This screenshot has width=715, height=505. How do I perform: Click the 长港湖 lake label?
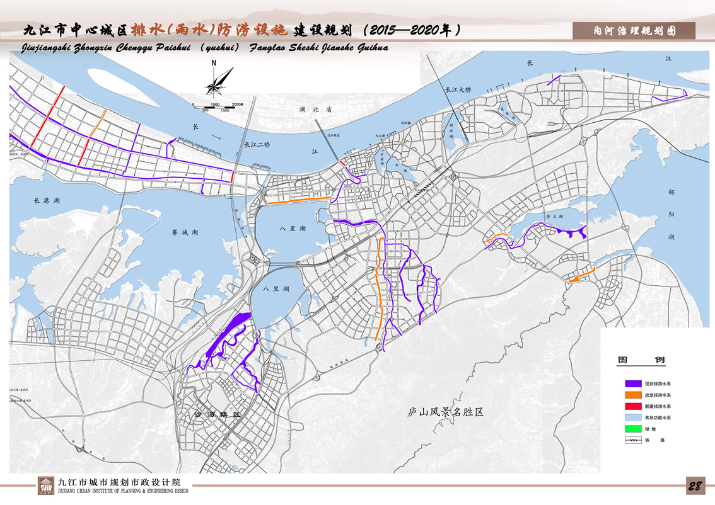click(x=47, y=201)
